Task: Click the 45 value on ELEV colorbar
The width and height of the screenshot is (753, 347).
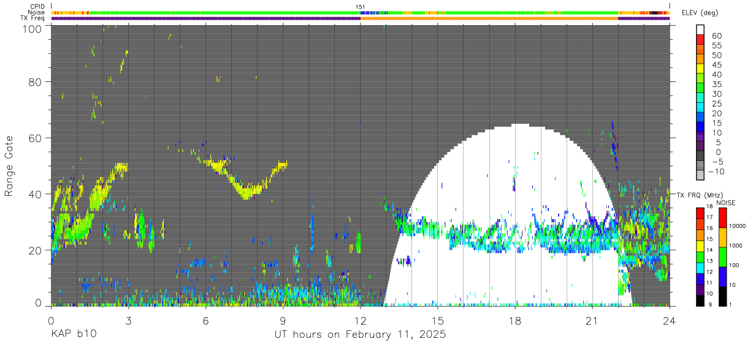Action: click(x=716, y=65)
